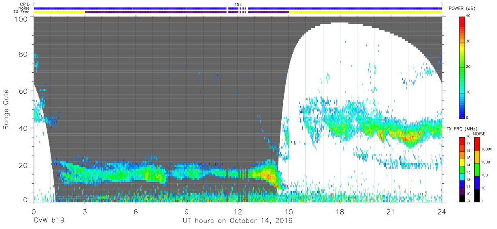Image resolution: width=497 pixels, height=229 pixels.
Task: Click the 60 tick on Range Gate axis
Action: [x=23, y=91]
